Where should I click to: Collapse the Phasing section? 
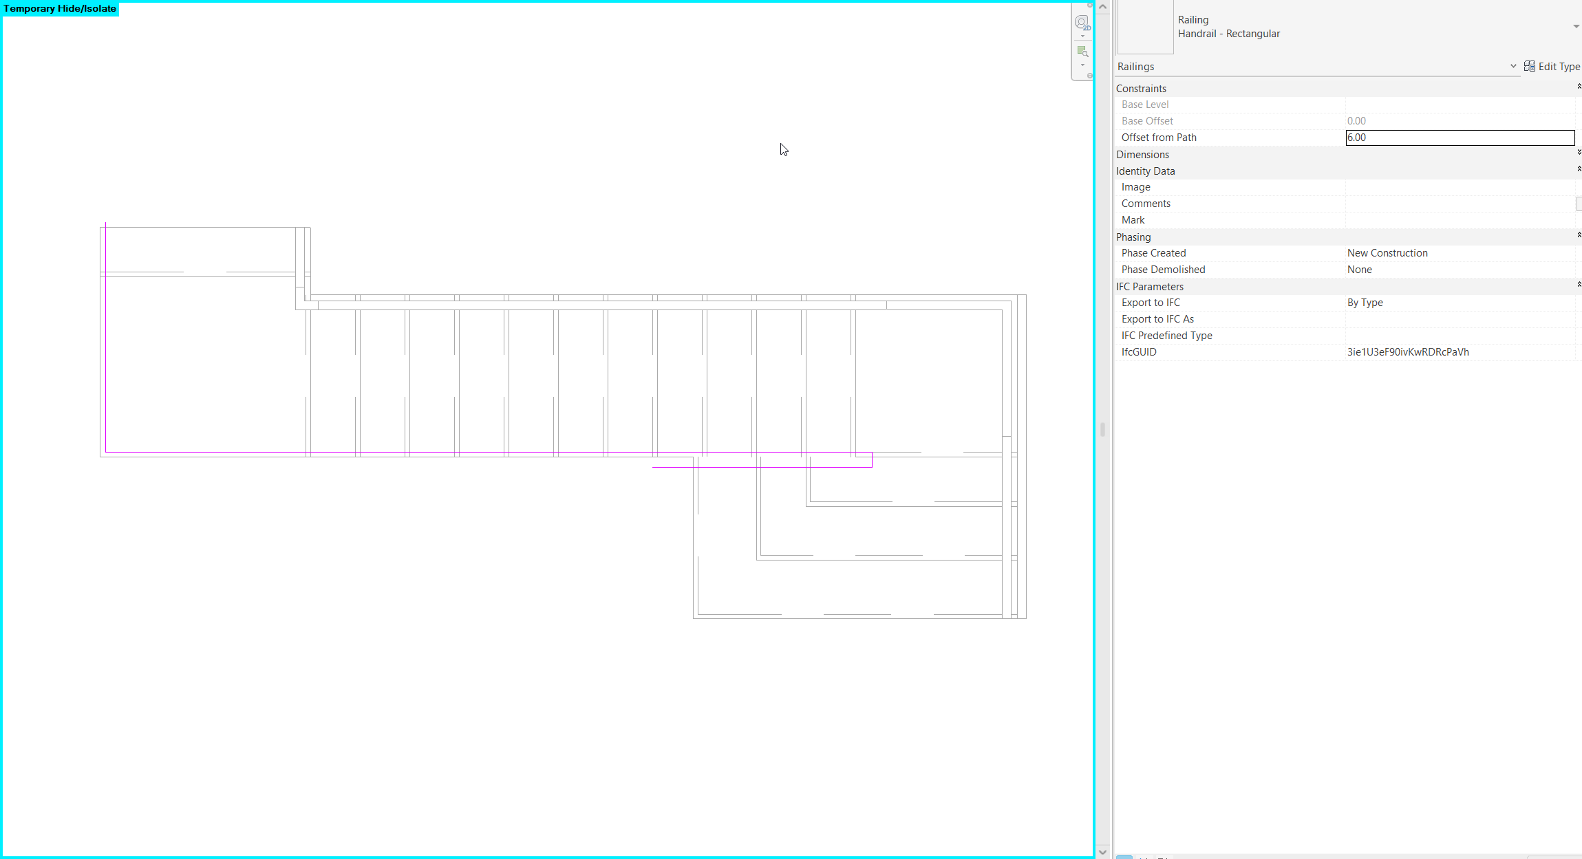1578,236
